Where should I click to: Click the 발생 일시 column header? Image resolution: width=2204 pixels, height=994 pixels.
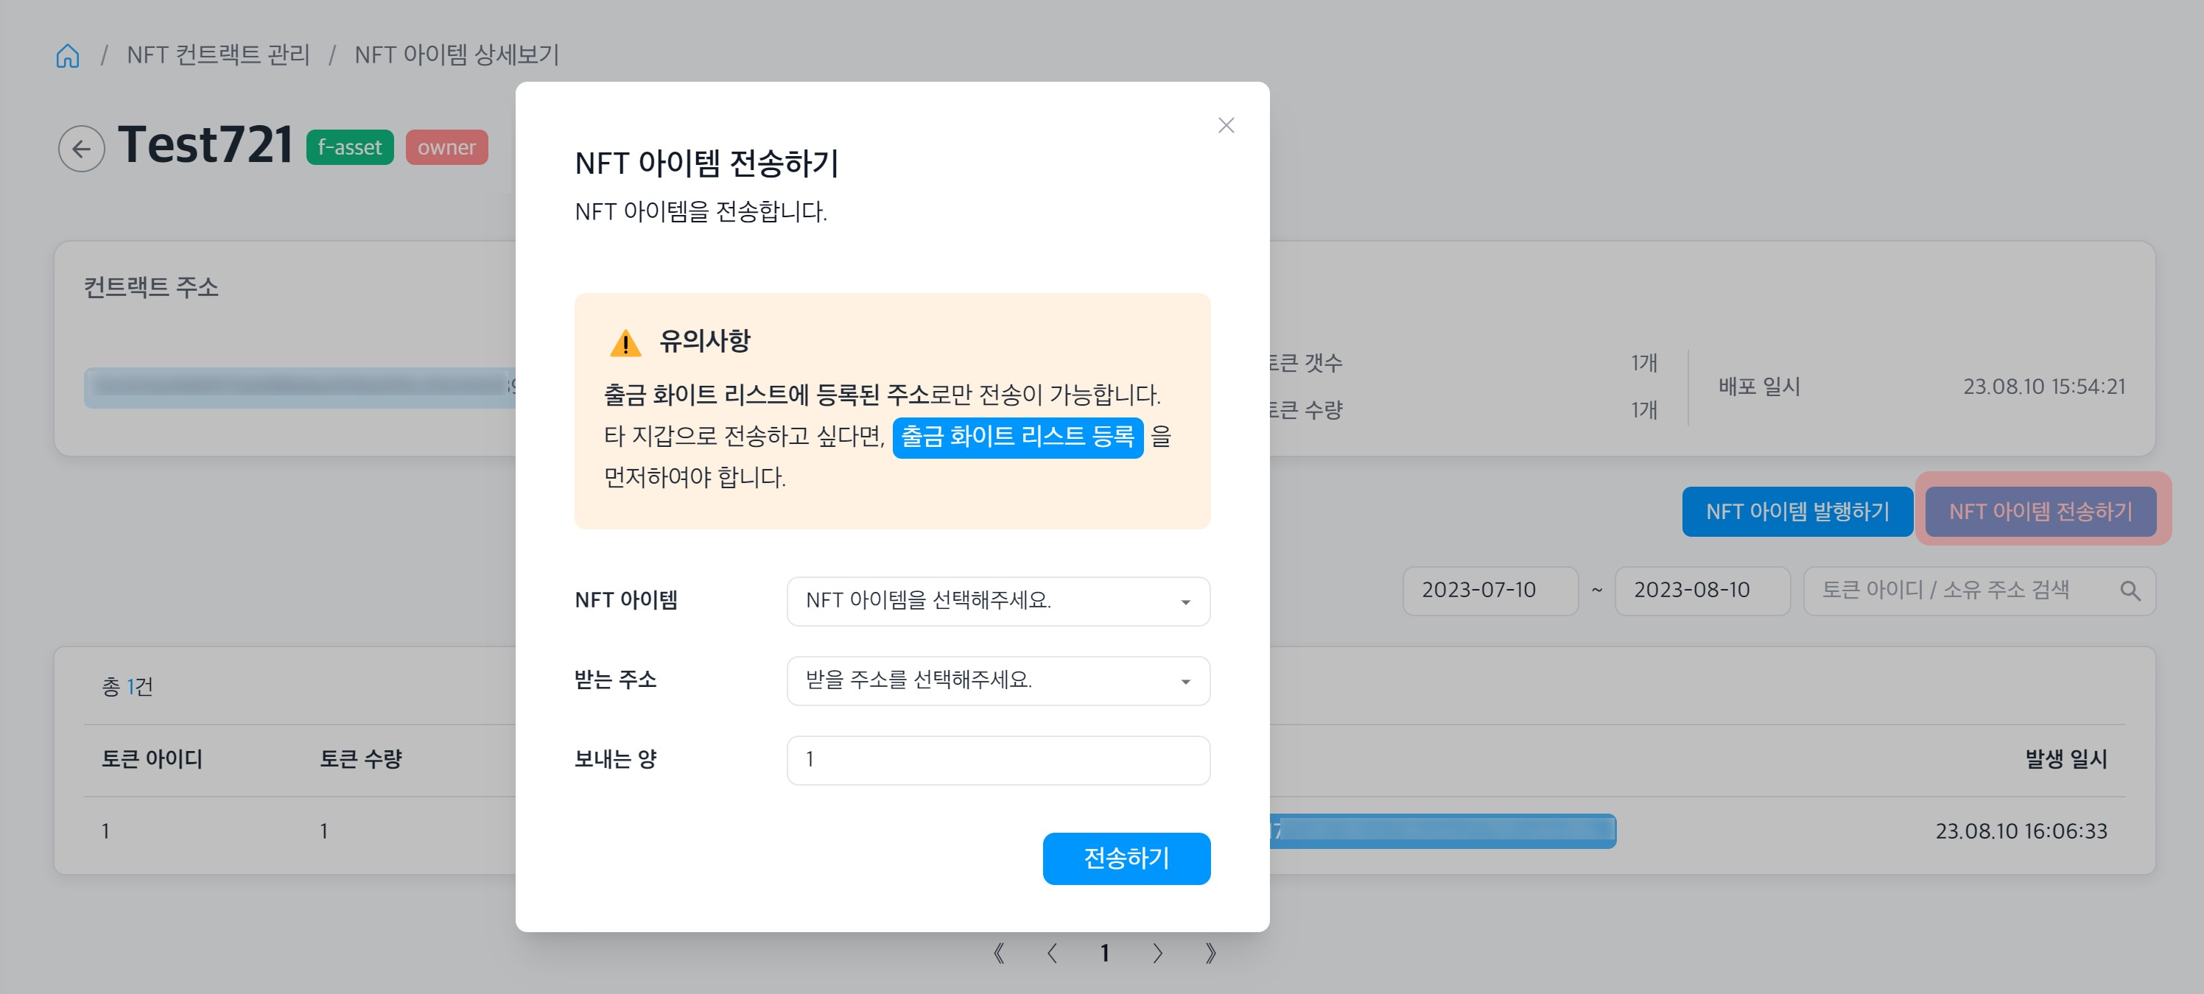pos(2066,759)
